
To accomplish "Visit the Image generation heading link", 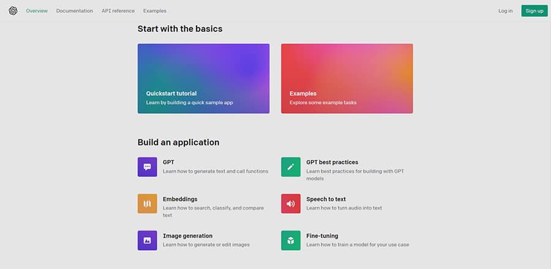I will pos(187,235).
